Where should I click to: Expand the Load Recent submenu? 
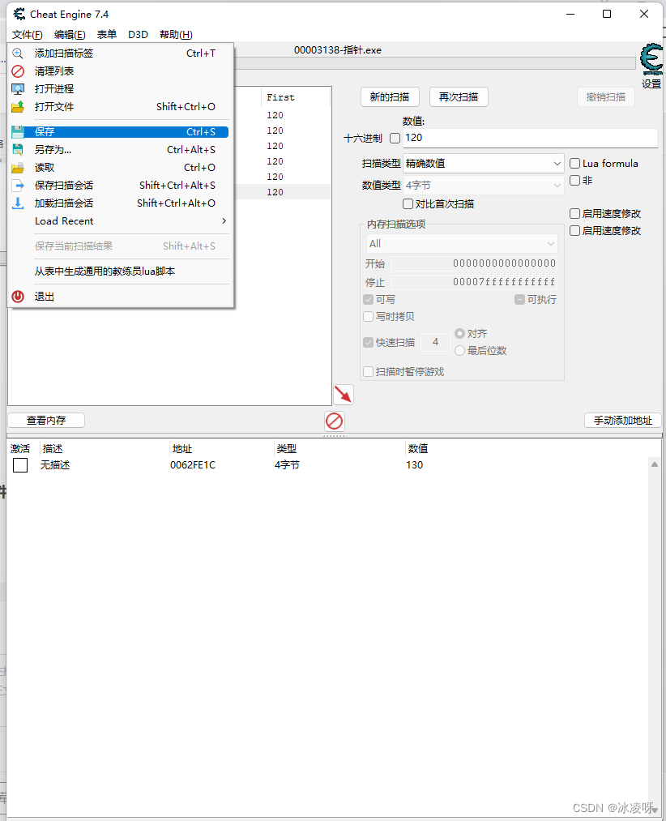120,221
